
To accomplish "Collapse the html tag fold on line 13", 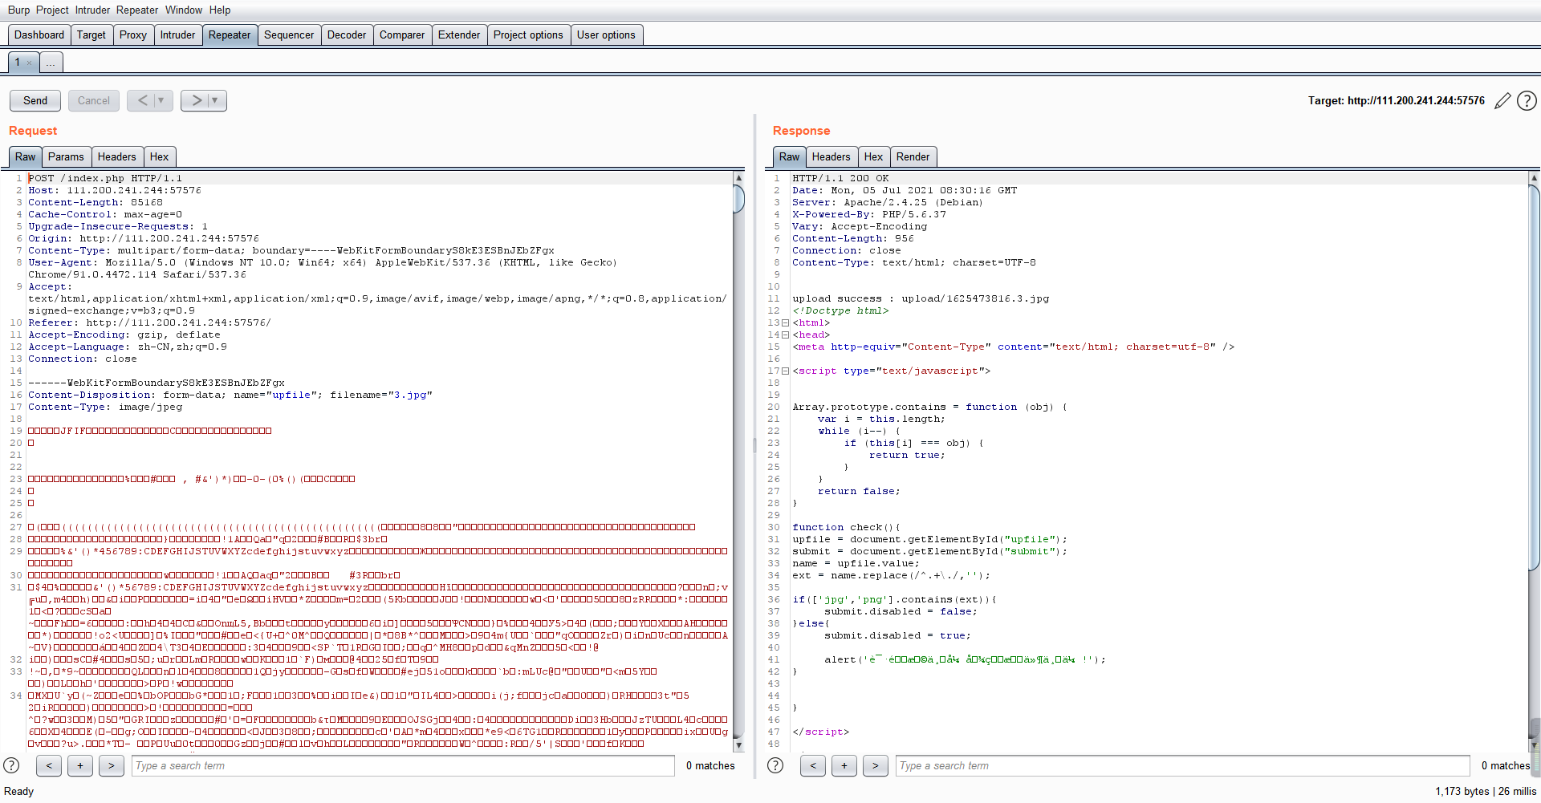I will coord(785,323).
